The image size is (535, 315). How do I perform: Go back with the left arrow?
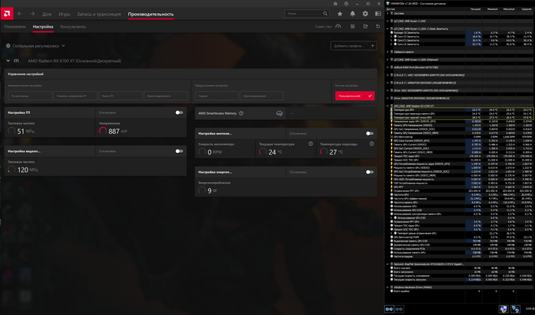(x=20, y=14)
